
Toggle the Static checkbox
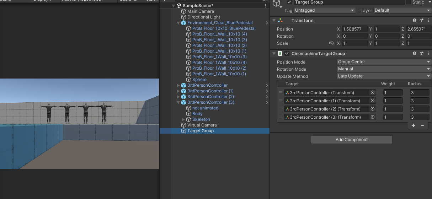point(409,2)
